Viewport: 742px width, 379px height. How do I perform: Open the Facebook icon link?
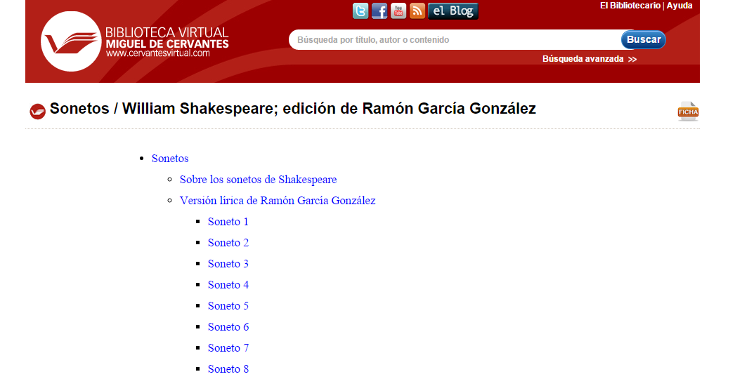379,11
